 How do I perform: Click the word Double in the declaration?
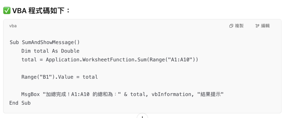point(70,51)
